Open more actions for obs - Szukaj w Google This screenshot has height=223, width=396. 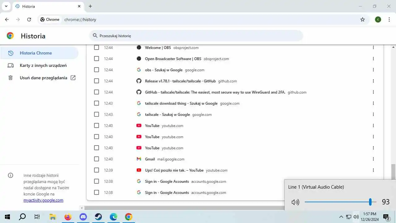click(x=373, y=70)
